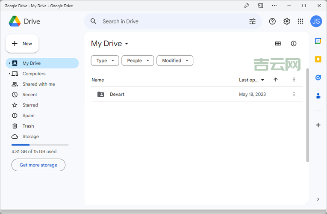Switch to grid layout view
The image size is (327, 214).
coord(278,44)
